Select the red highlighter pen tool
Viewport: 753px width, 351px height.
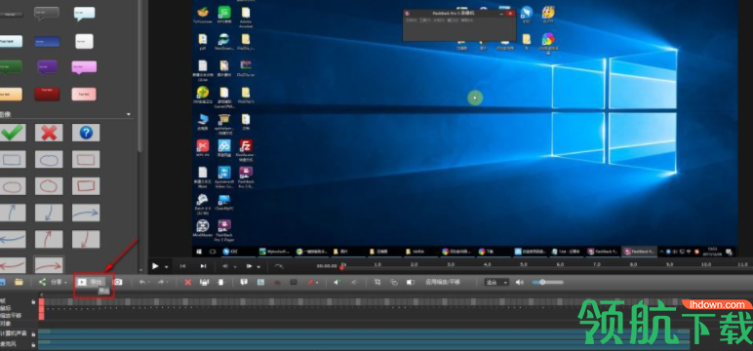(x=310, y=283)
